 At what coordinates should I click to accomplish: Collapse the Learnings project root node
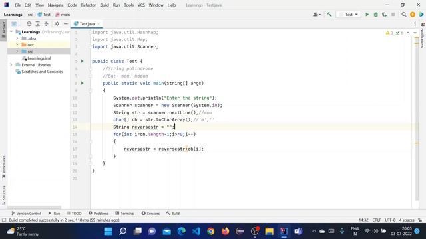click(x=11, y=32)
